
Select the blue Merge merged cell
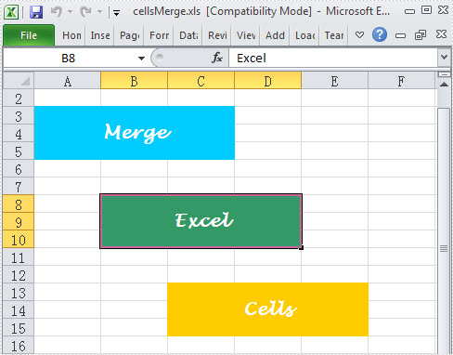(135, 133)
